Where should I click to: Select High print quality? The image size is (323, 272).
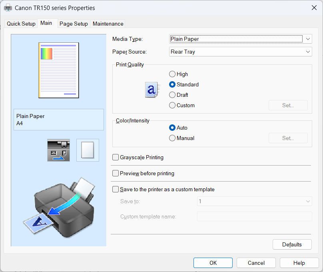coord(172,74)
